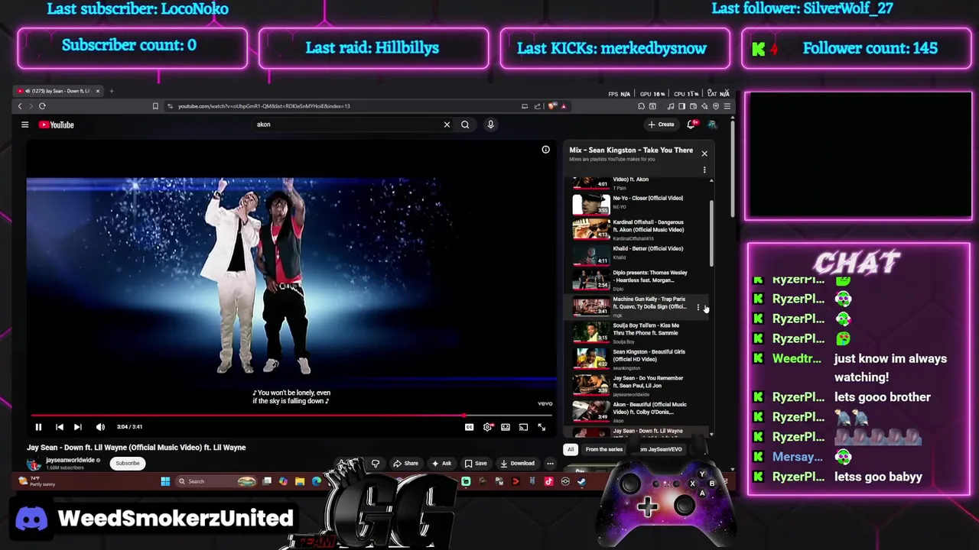The image size is (979, 550).
Task: Toggle closed captions on the player
Action: point(469,427)
